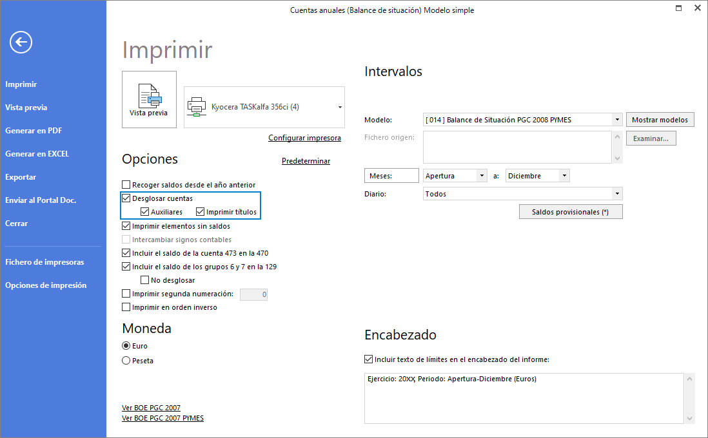Click the Predeterminar link
The width and height of the screenshot is (708, 438).
coord(306,161)
